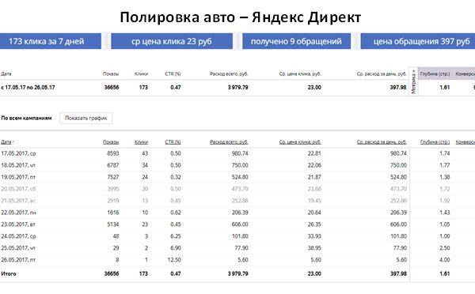Select the blue '173 клика за 7 дней' banner

tap(51, 41)
